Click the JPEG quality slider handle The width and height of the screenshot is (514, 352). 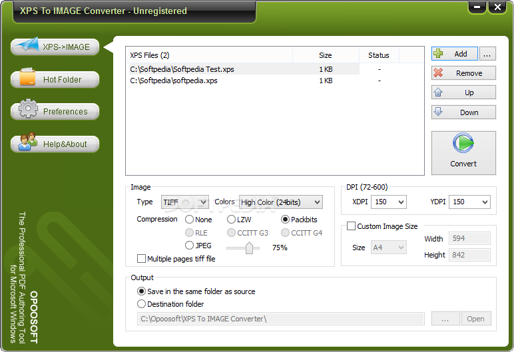[249, 248]
